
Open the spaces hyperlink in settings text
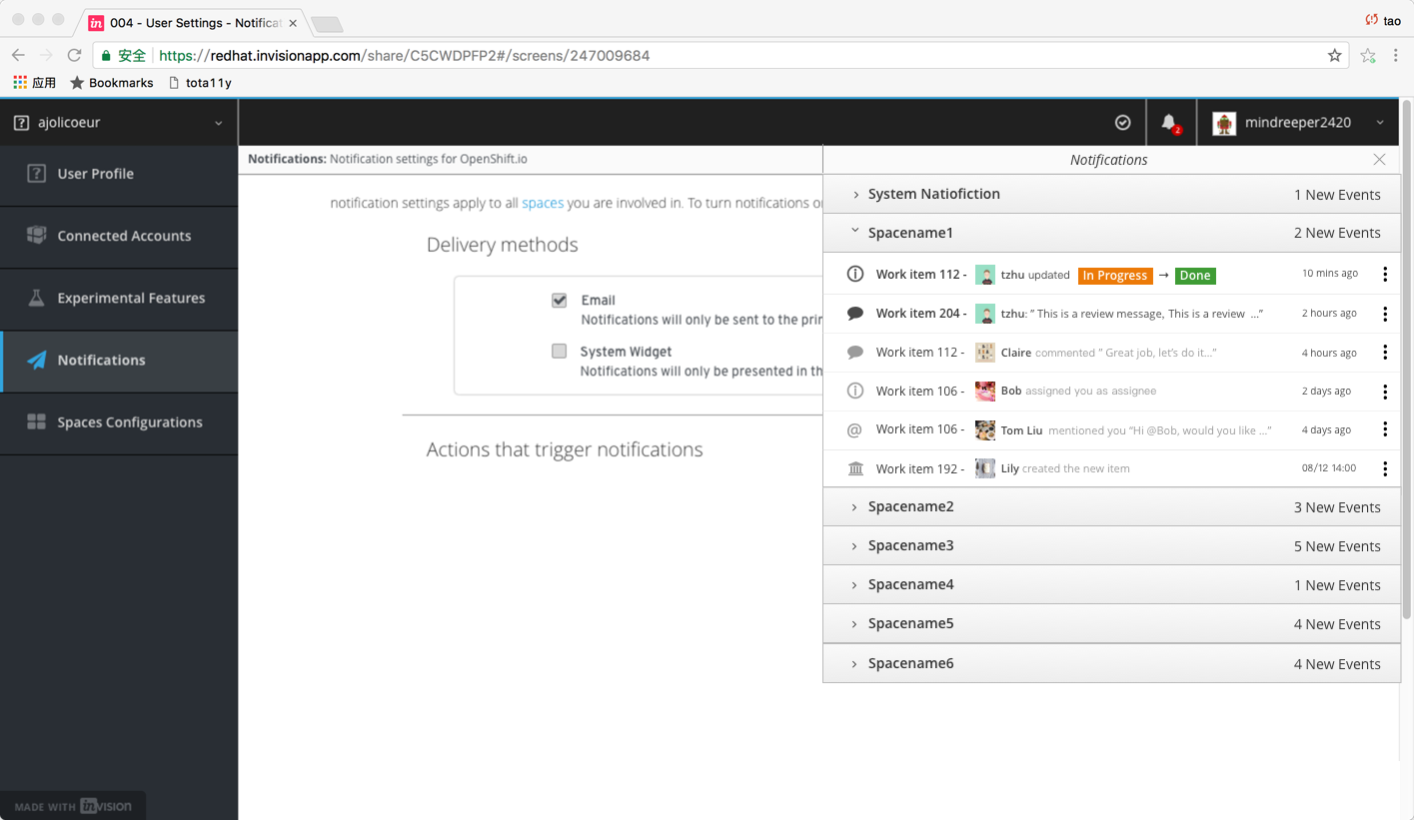[543, 203]
